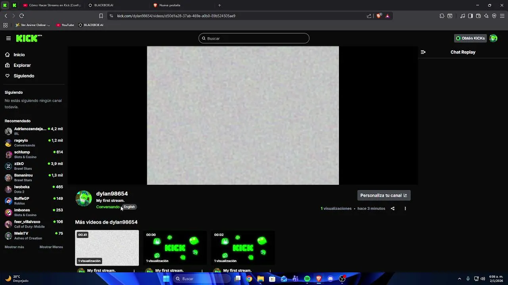This screenshot has height=285, width=508.
Task: Focus the Kick Buscar search field
Action: point(254,38)
